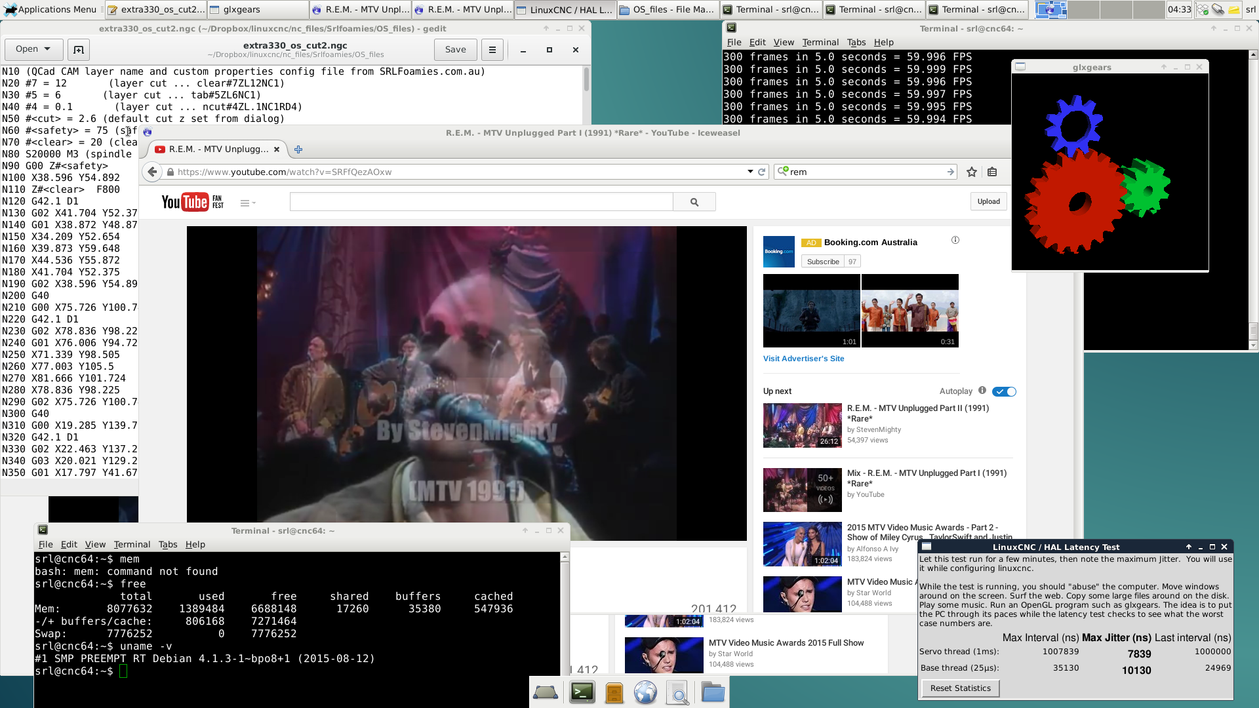Open the Applications Menu
Viewport: 1259px width, 708px height.
pyautogui.click(x=51, y=9)
